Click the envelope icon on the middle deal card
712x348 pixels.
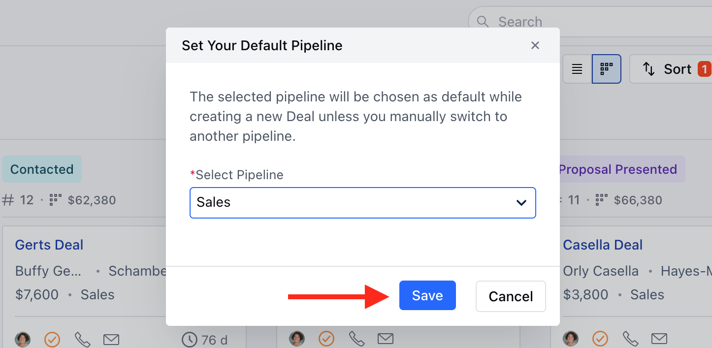[x=386, y=339]
